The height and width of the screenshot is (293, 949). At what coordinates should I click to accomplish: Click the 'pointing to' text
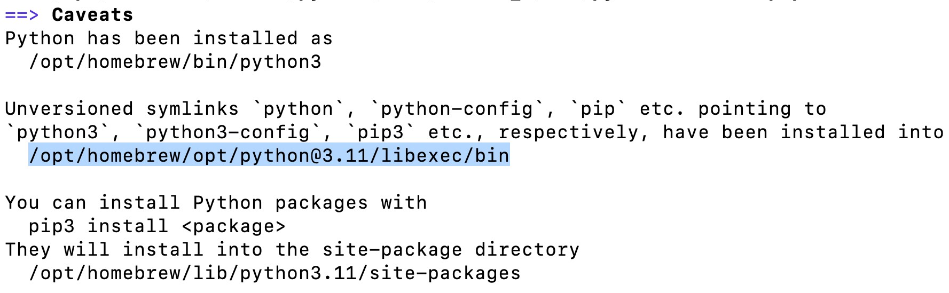tap(762, 109)
